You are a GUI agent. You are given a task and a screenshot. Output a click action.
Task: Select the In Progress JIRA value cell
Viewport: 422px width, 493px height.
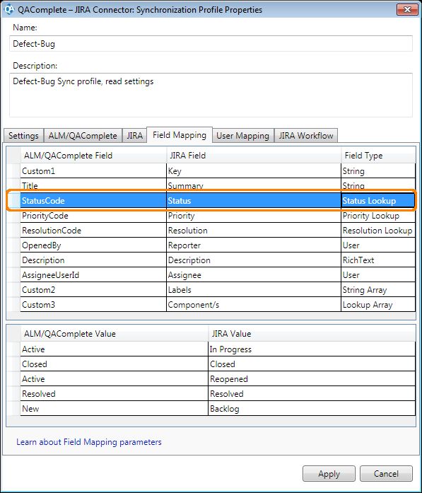click(312, 349)
